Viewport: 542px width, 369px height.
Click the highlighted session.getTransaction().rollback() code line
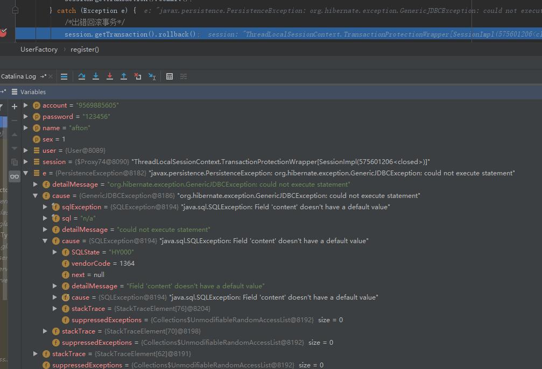(x=279, y=34)
